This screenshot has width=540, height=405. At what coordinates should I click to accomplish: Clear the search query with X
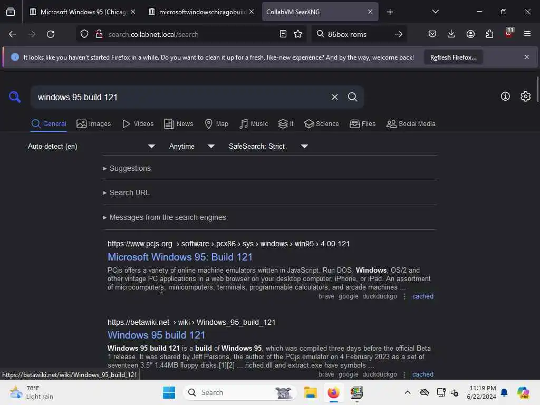pyautogui.click(x=334, y=97)
